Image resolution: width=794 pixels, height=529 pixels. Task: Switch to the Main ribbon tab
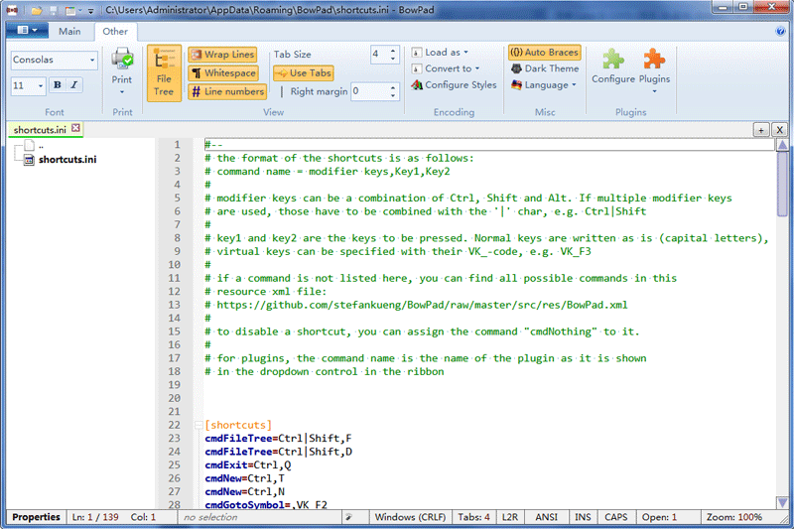pos(69,32)
